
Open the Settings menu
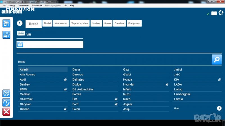pos(12,6)
